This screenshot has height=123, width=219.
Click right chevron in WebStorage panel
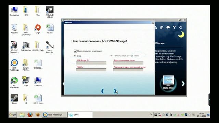click(183, 83)
